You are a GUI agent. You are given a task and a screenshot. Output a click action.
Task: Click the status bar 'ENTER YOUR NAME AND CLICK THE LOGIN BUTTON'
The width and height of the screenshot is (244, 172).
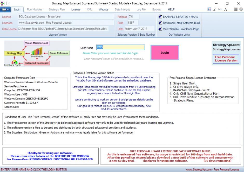34,169
